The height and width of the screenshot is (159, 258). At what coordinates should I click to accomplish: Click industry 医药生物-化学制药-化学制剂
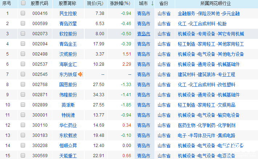206,125
